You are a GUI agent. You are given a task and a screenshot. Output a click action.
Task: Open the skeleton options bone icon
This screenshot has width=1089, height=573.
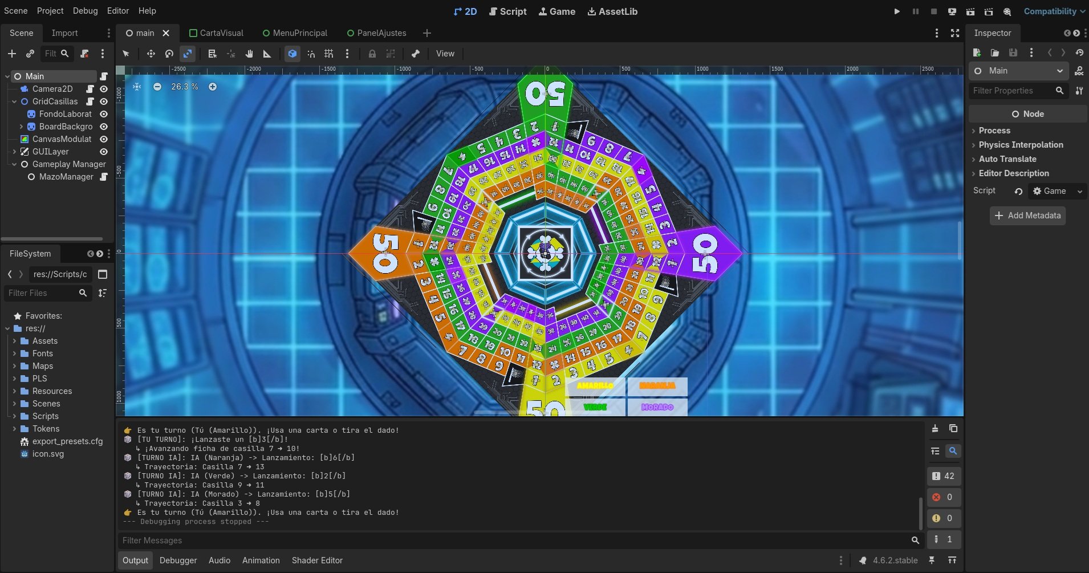tap(416, 54)
